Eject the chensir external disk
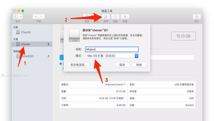The image size is (214, 121). coord(48,44)
